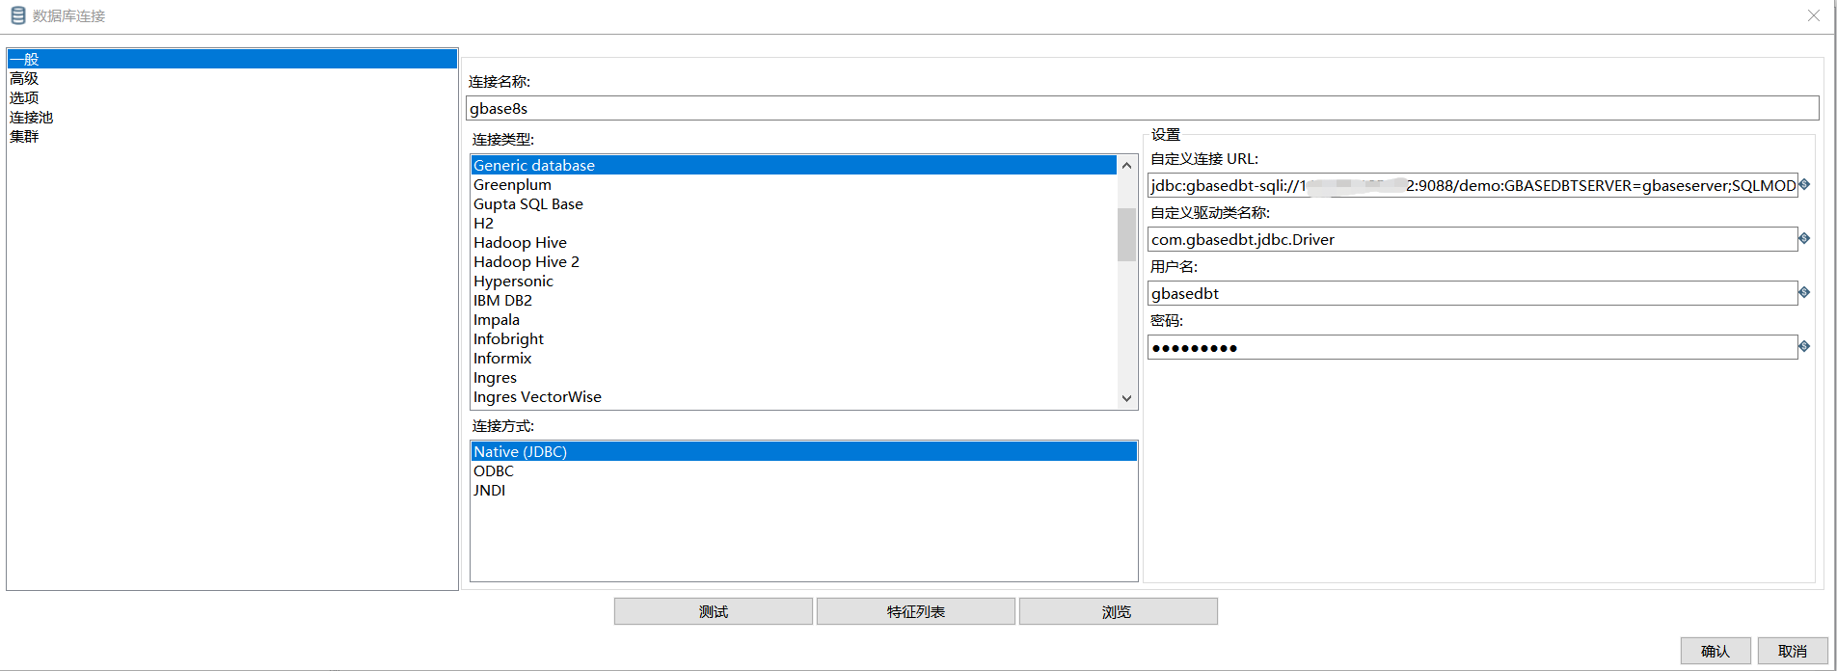The image size is (1837, 671).
Task: Click database icon in dialog title bar
Action: pyautogui.click(x=17, y=15)
